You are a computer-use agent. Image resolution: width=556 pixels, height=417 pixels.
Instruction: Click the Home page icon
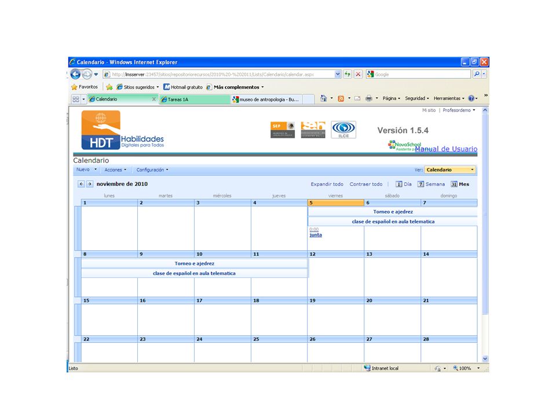323,98
